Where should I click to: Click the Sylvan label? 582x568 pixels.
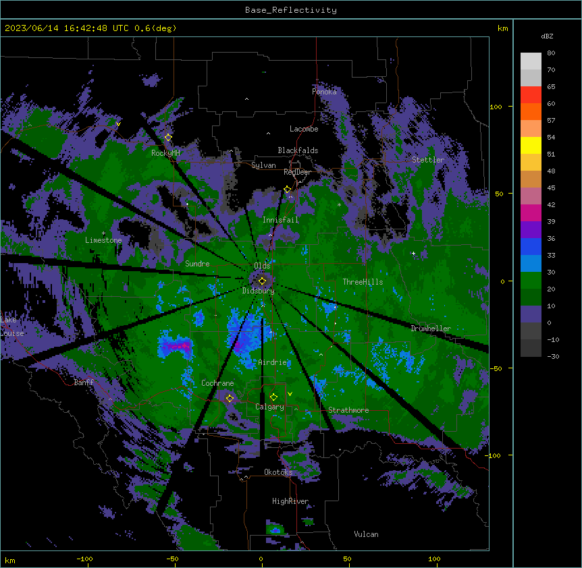(263, 165)
